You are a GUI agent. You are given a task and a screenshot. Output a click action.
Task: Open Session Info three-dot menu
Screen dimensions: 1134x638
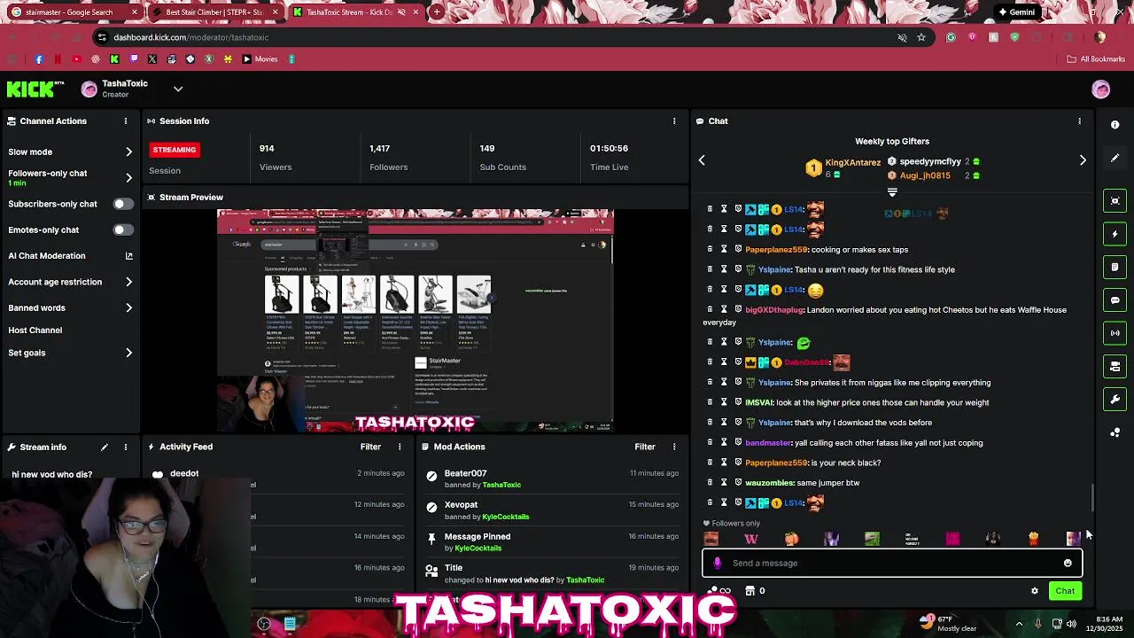point(674,121)
